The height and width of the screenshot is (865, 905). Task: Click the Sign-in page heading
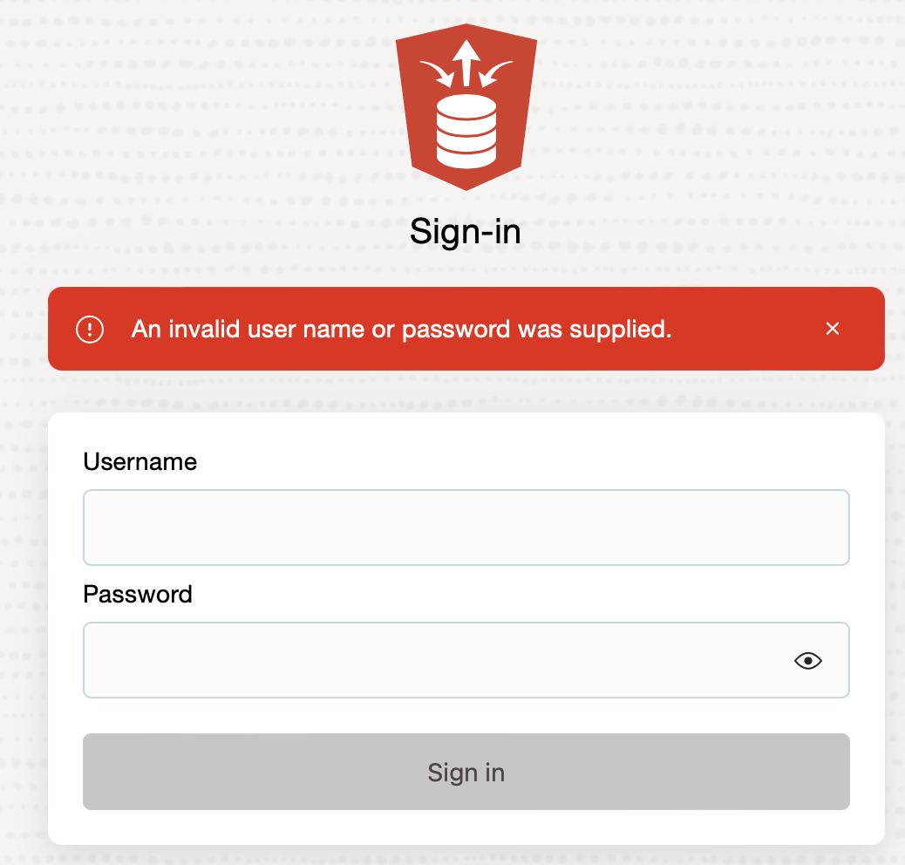466,232
